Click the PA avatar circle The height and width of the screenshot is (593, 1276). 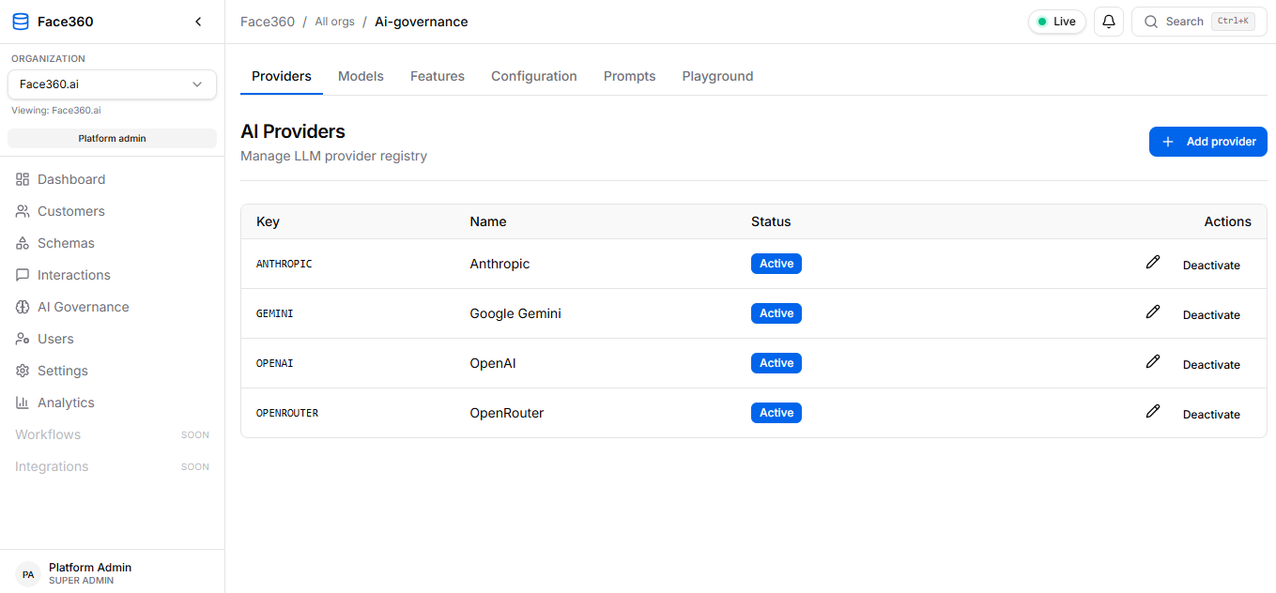click(x=28, y=574)
